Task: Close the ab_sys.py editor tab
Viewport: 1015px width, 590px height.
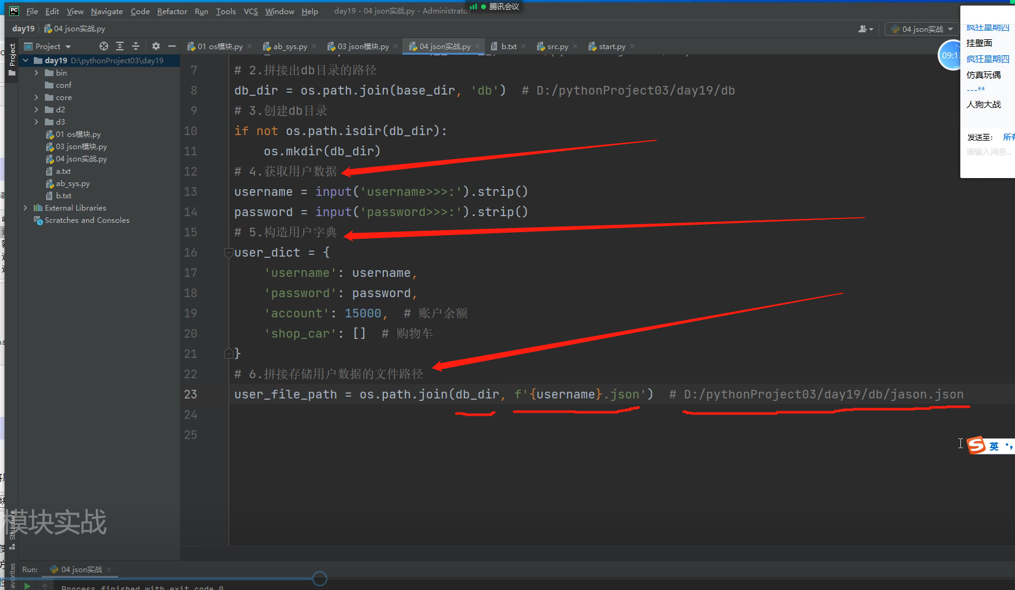Action: pos(314,46)
